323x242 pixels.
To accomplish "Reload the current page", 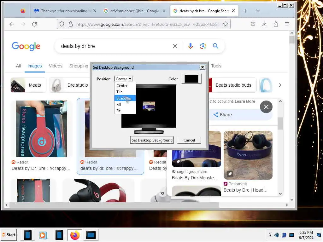I will 34,24.
